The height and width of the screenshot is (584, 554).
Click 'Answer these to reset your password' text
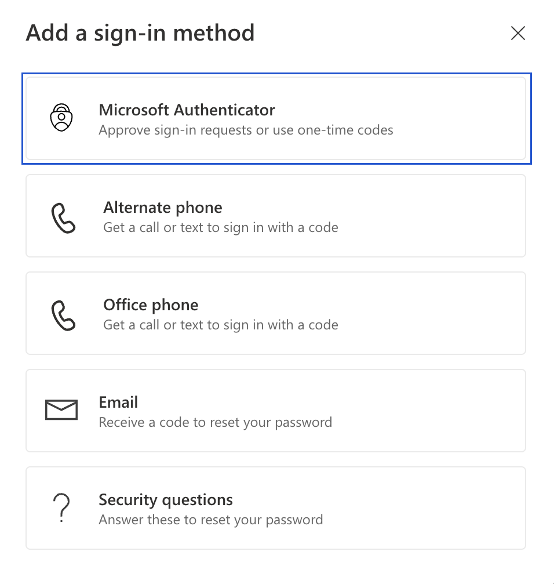[x=211, y=520]
